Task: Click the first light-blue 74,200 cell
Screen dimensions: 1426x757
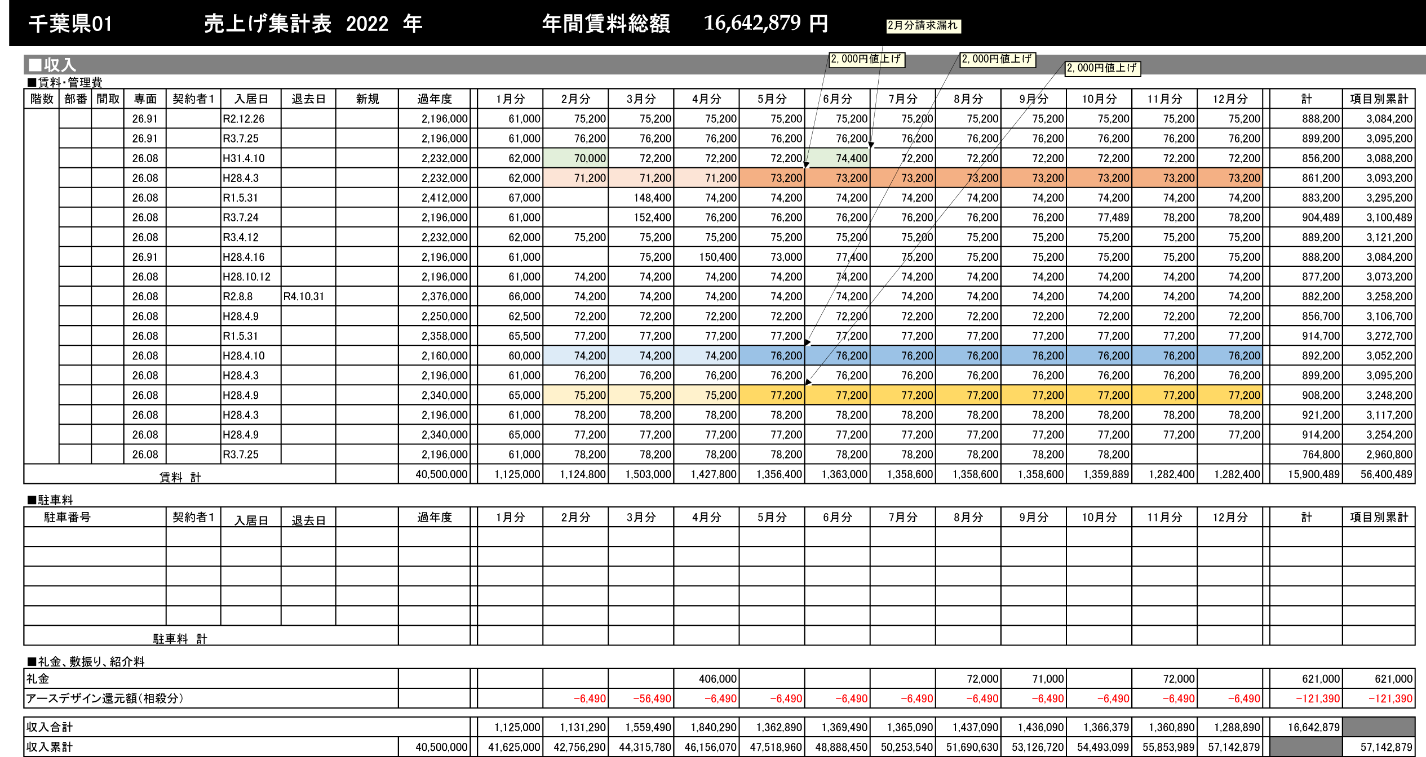Action: [x=575, y=356]
